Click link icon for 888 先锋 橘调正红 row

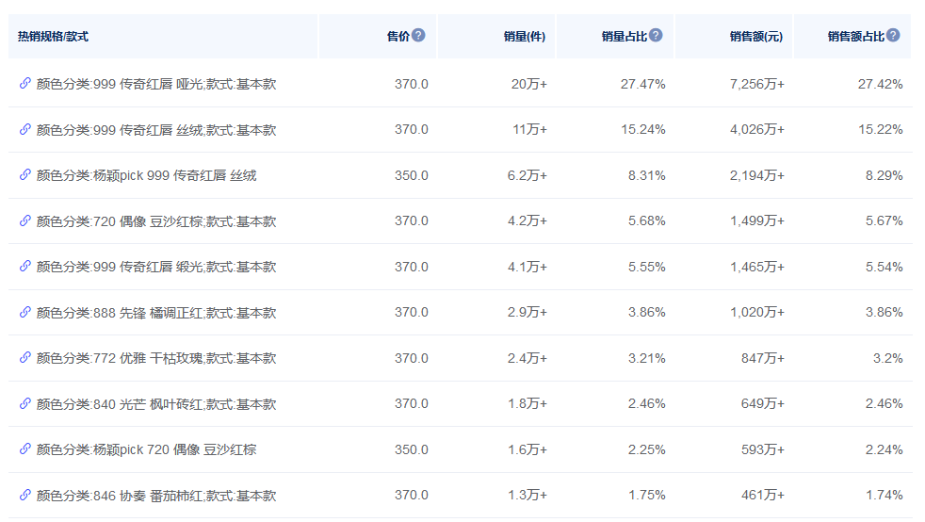click(24, 312)
